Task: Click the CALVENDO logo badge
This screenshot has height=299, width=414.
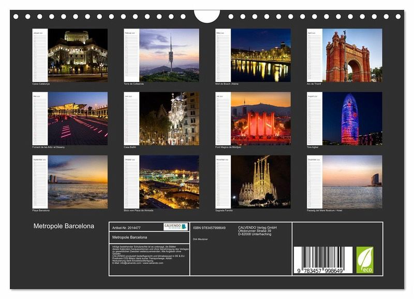Action: (x=175, y=226)
